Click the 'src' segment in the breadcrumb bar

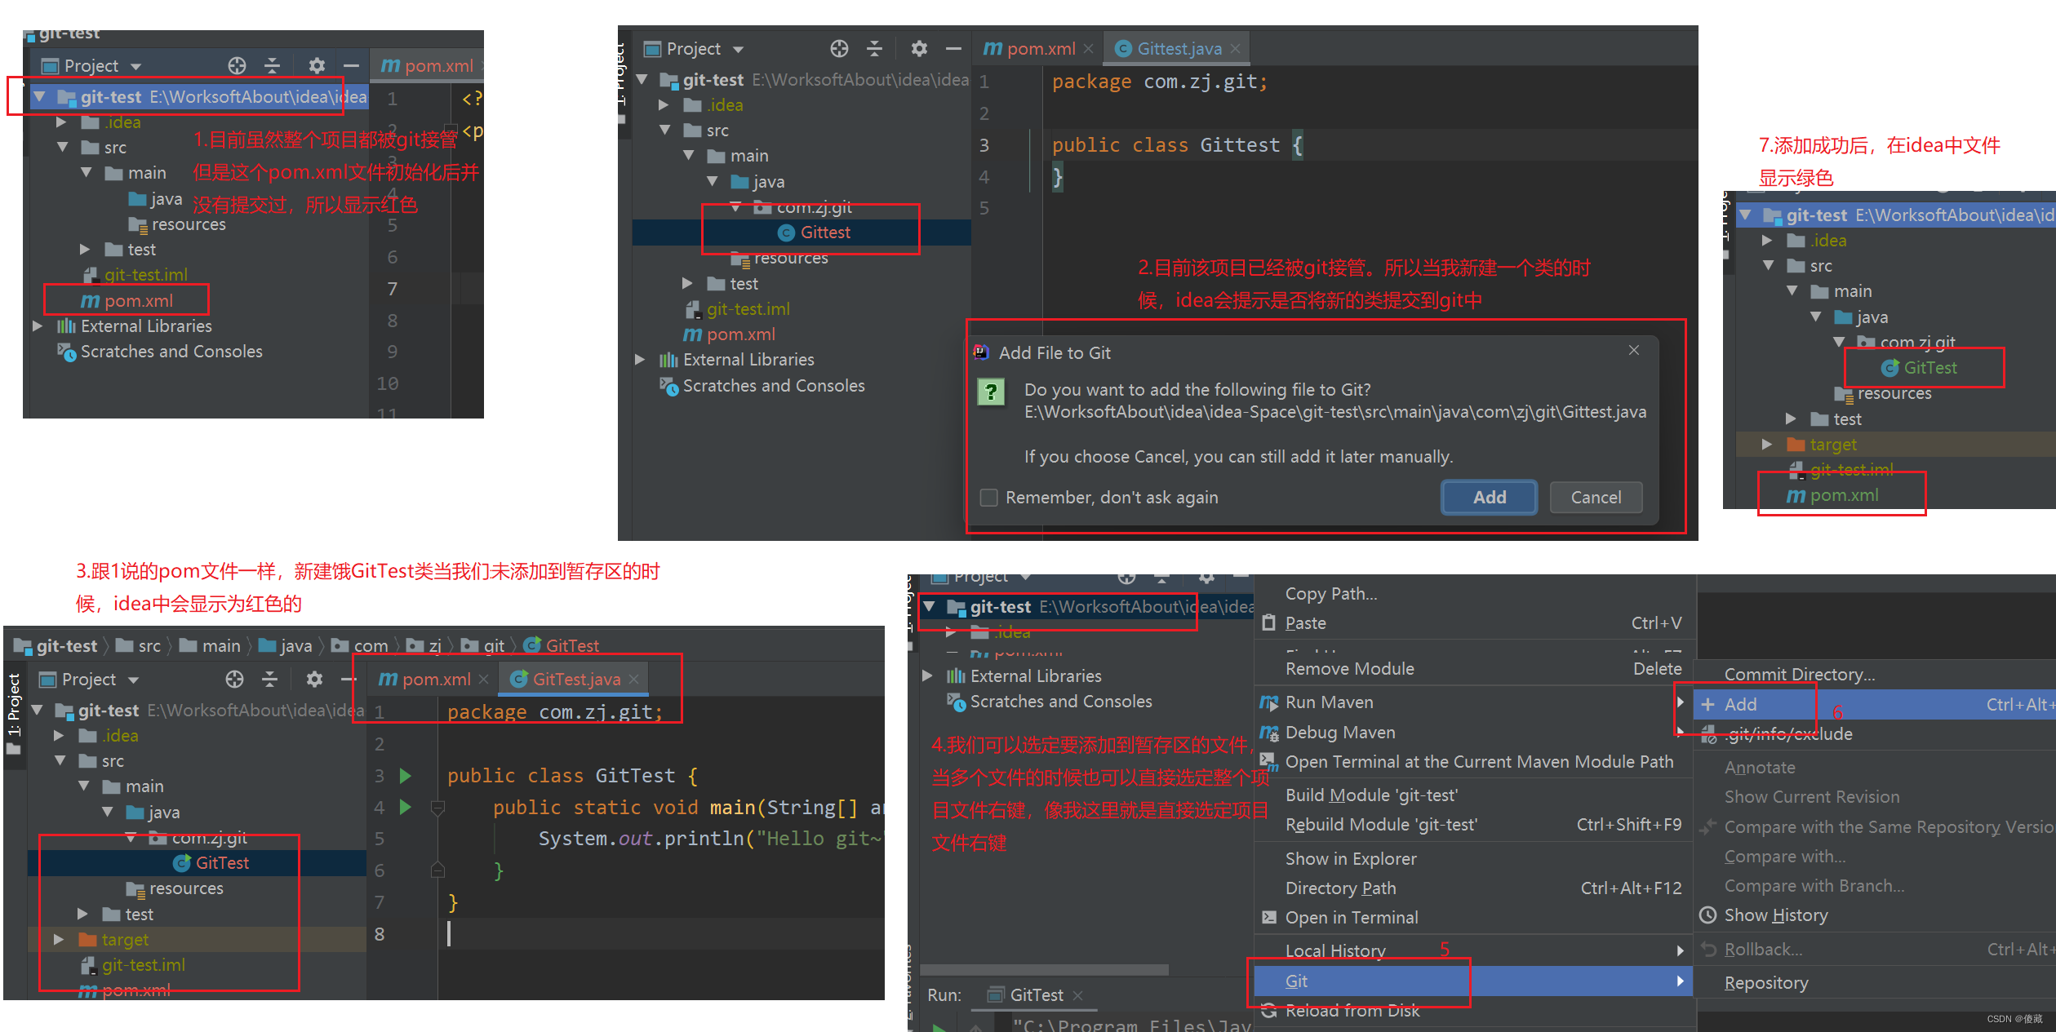point(139,645)
